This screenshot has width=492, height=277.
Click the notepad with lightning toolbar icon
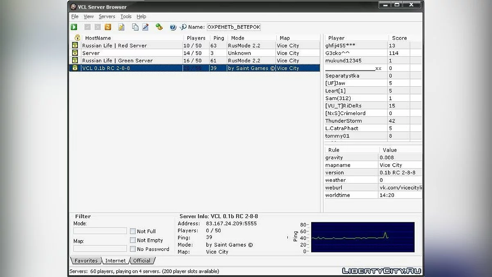pyautogui.click(x=121, y=27)
